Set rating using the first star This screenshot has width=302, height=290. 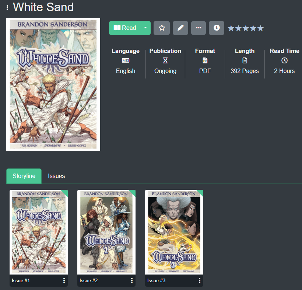[231, 28]
